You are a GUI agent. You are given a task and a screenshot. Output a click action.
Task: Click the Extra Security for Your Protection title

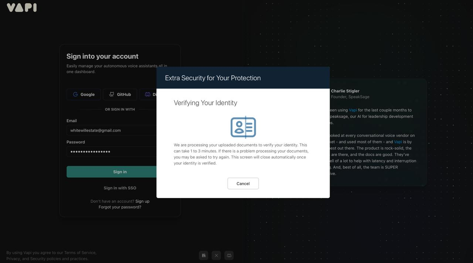click(213, 78)
